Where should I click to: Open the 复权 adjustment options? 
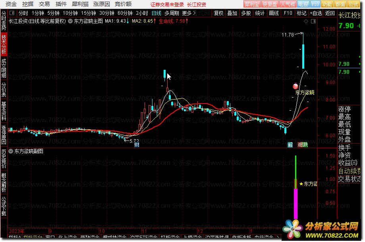pyautogui.click(x=218, y=13)
